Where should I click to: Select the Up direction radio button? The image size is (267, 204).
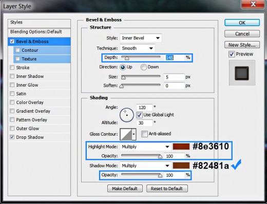click(x=123, y=67)
